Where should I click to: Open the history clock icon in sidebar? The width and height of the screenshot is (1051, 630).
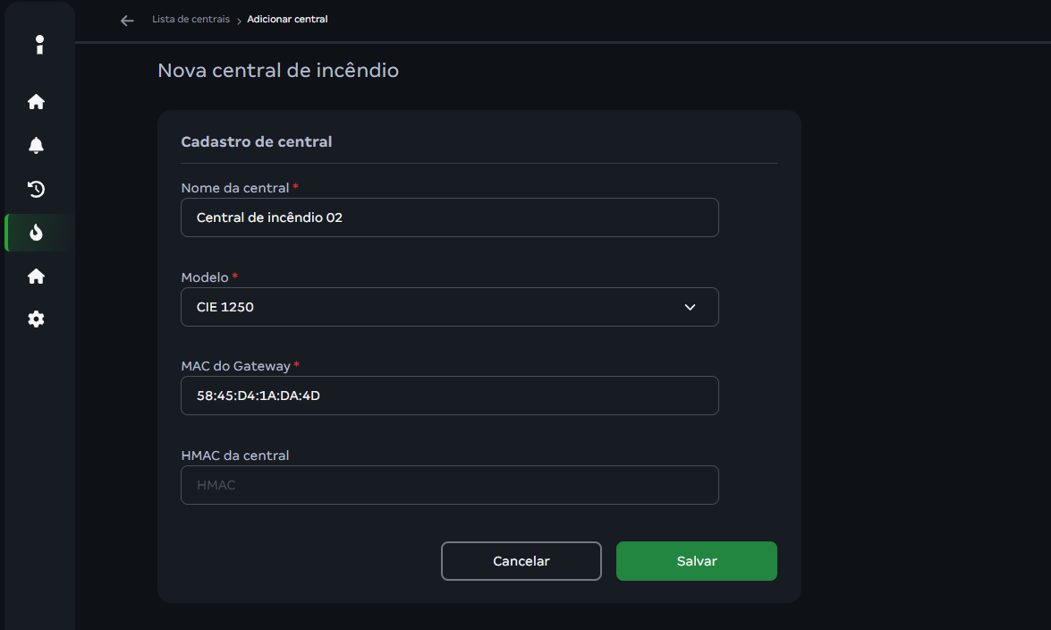37,189
